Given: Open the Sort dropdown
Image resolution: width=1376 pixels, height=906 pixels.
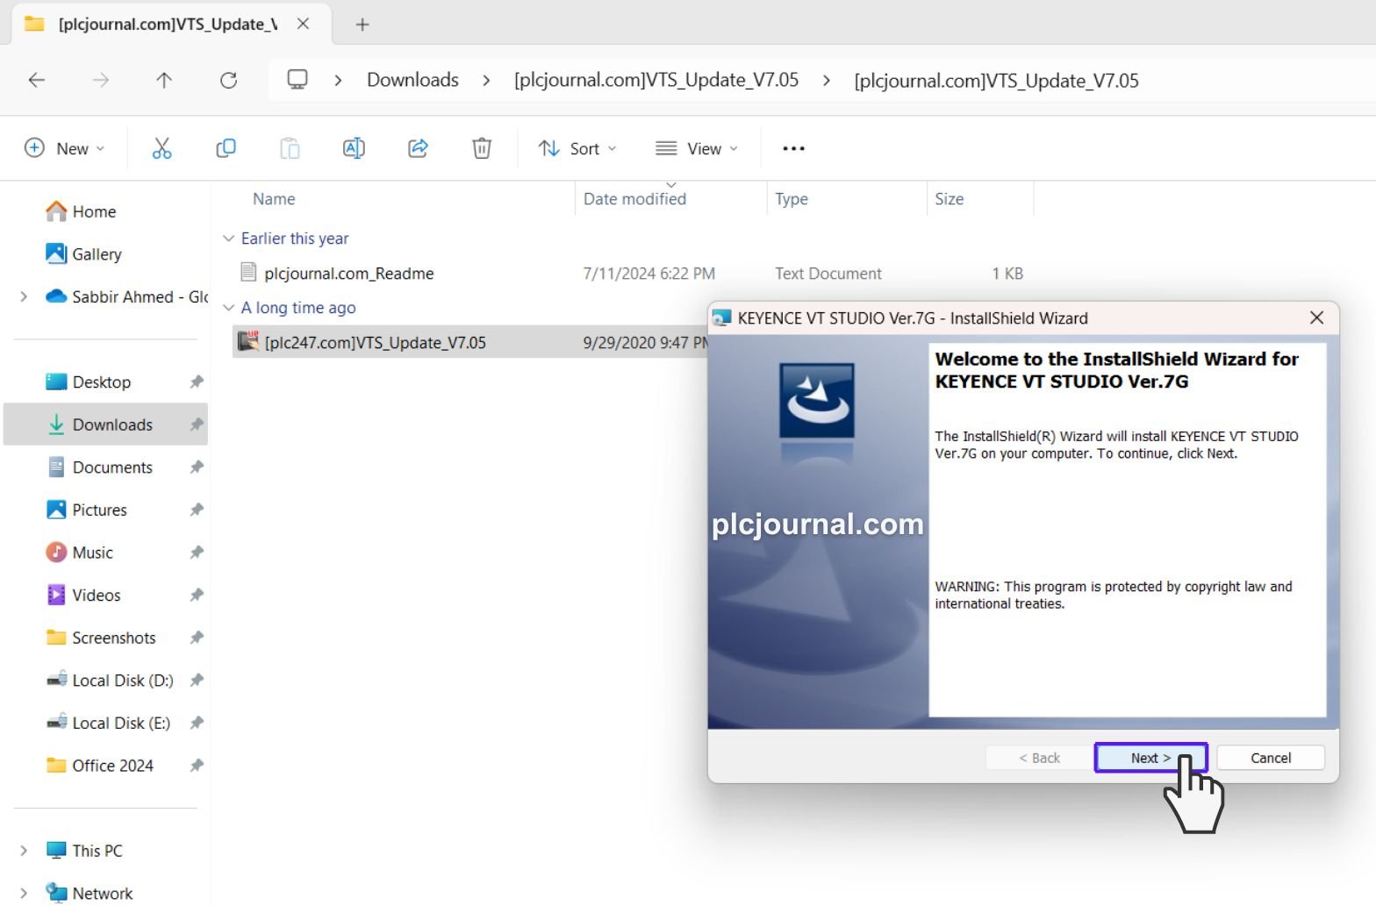Looking at the screenshot, I should coord(577,148).
